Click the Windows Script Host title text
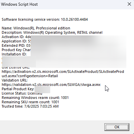134x134 pixels. (x=19, y=4)
